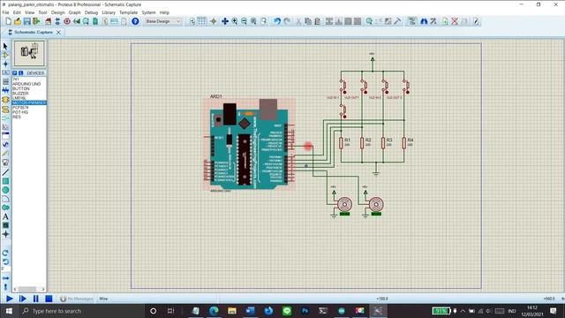Image resolution: width=565 pixels, height=318 pixels.
Task: Create a new project with the page icon
Action: 8,21
